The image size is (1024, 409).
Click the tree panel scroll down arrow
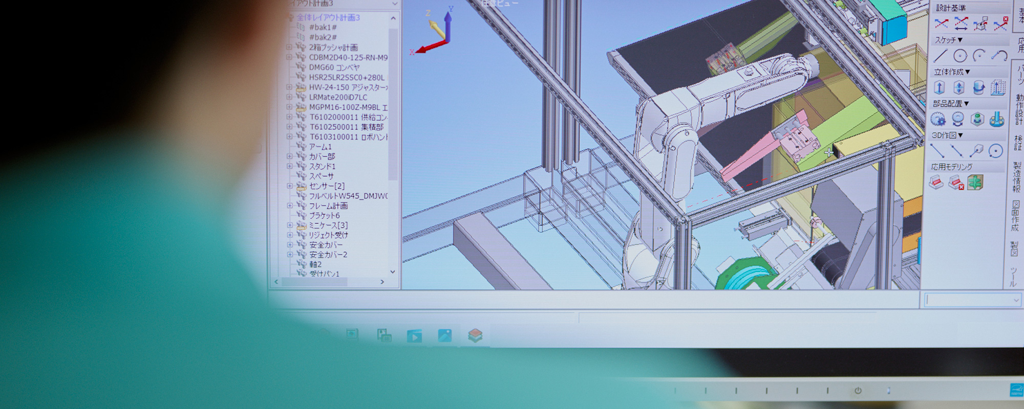[x=393, y=271]
